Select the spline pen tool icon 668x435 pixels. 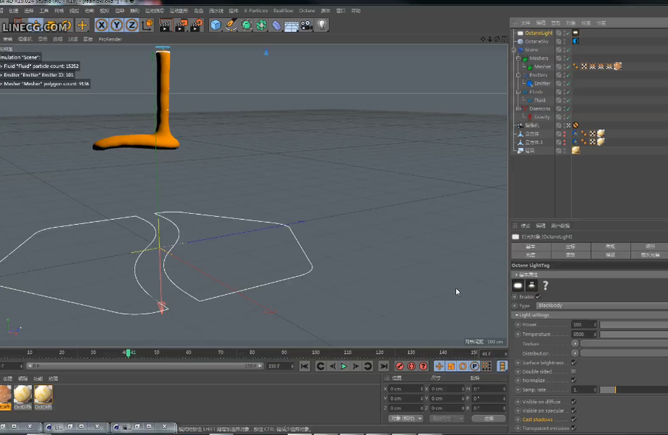tap(231, 25)
